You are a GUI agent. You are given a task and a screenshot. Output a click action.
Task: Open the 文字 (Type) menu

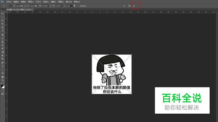pyautogui.click(x=38, y=2)
